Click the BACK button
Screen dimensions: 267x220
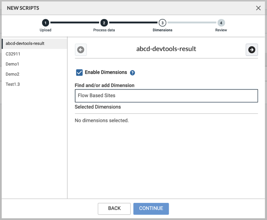pyautogui.click(x=114, y=208)
